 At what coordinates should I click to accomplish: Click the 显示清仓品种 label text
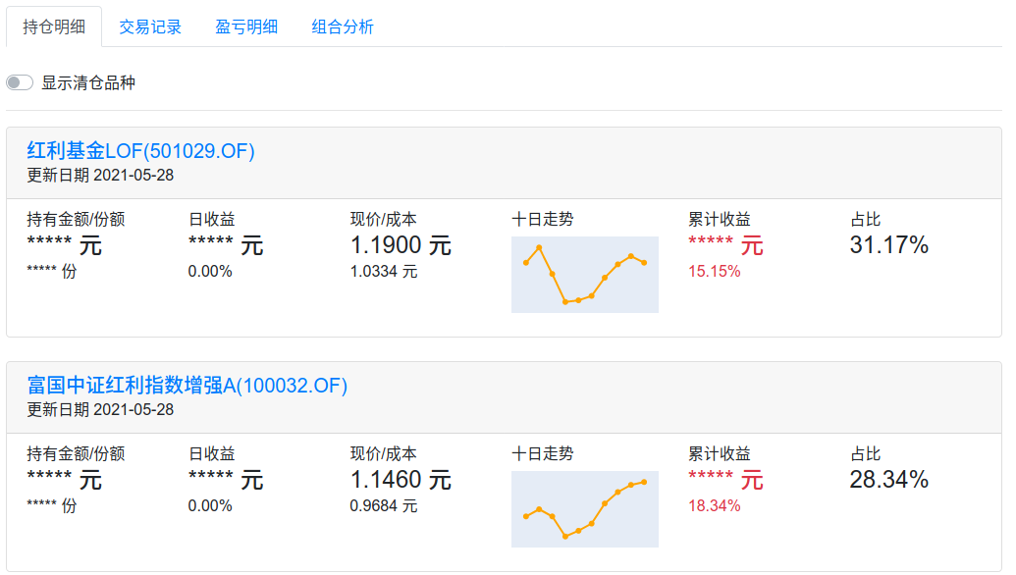(88, 82)
